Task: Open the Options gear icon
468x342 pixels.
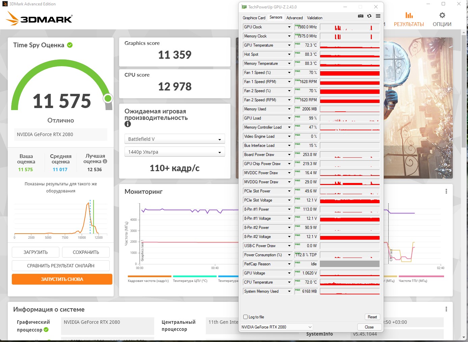Action: click(442, 20)
